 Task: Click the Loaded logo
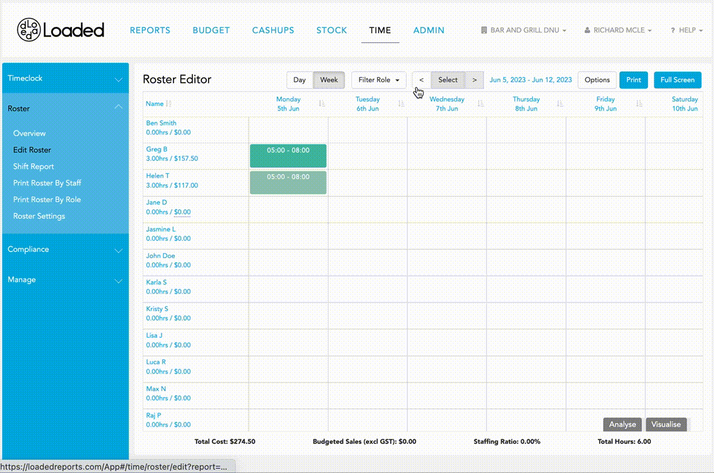coord(60,30)
